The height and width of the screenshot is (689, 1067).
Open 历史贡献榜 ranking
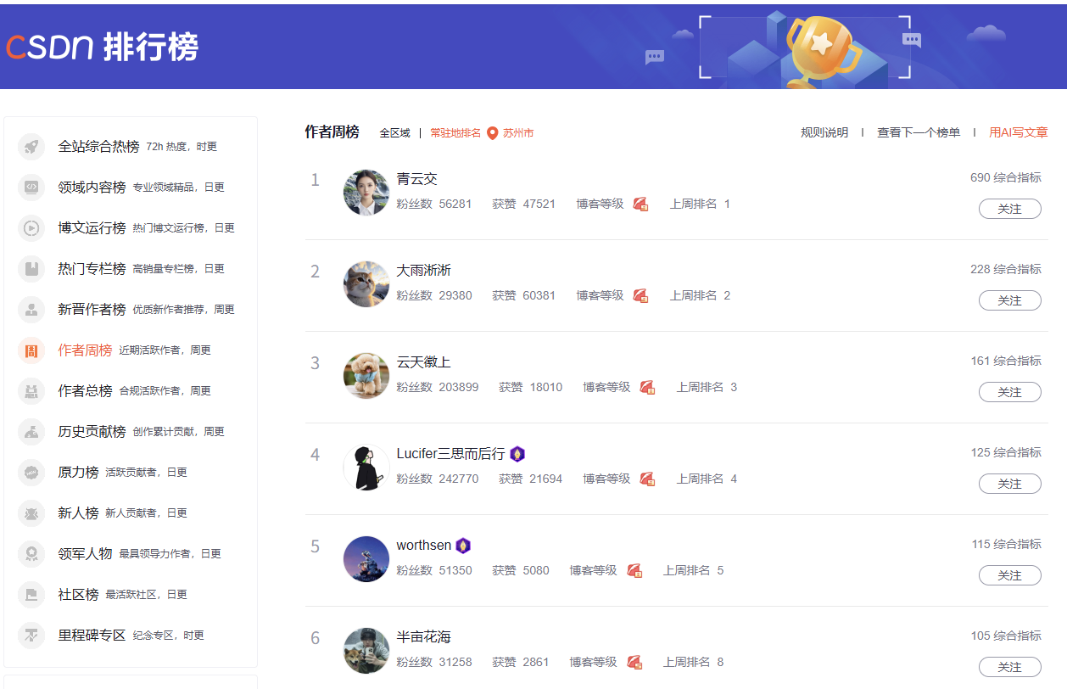point(92,432)
